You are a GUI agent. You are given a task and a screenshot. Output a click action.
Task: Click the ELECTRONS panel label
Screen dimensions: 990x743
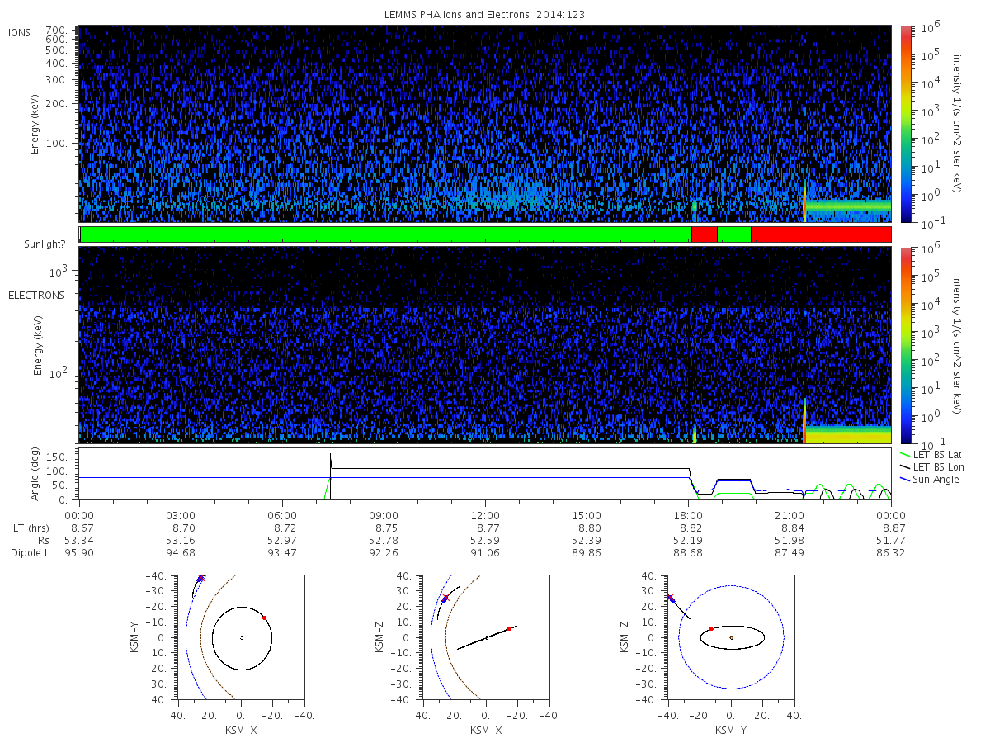35,295
